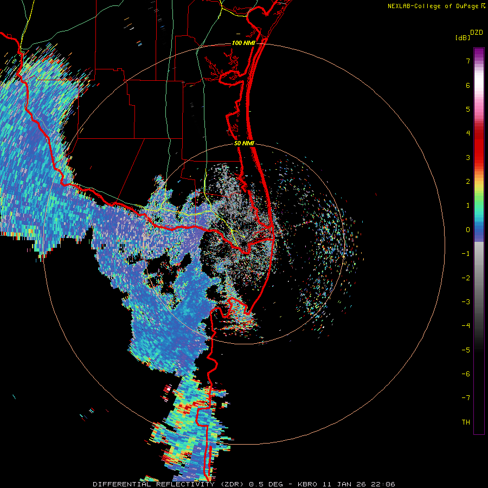Click the KBRO station identifier in caption
The height and width of the screenshot is (488, 488).
click(x=307, y=484)
